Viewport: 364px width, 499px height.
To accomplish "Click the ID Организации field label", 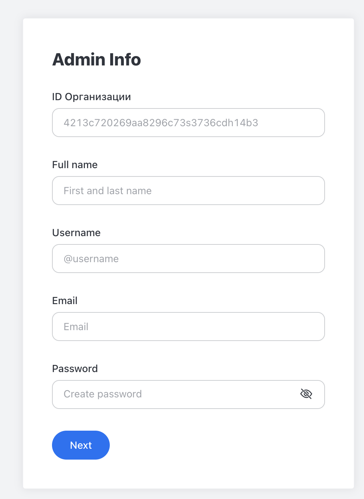I will point(91,97).
